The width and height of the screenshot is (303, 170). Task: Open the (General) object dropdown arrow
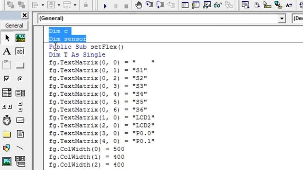tap(282, 19)
